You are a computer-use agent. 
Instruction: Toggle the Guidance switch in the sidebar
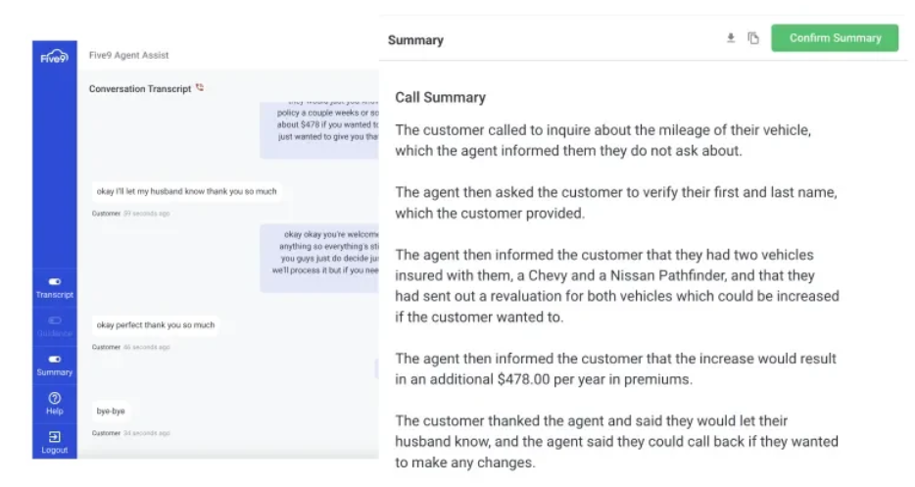tap(54, 320)
